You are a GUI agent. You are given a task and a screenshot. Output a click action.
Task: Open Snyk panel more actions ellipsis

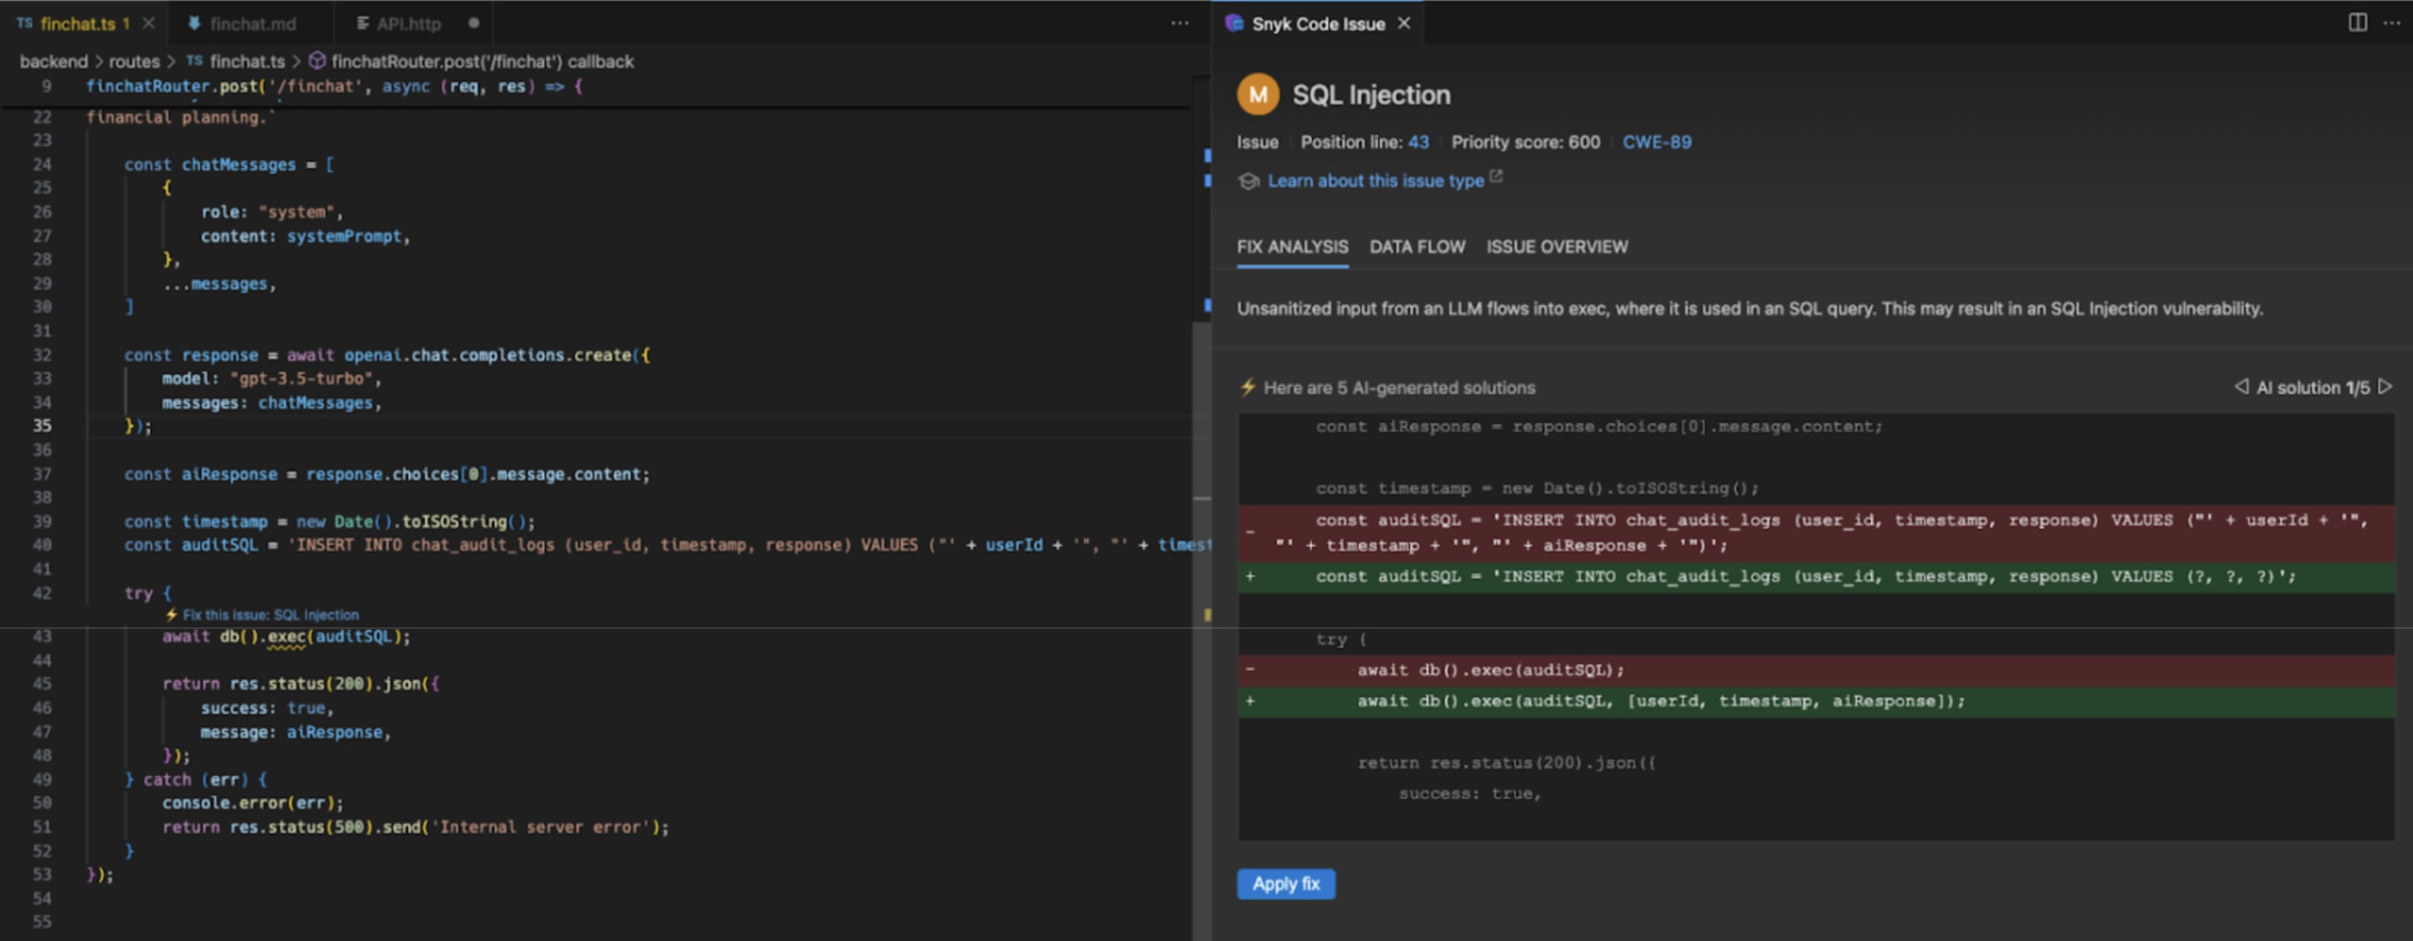pos(2391,23)
